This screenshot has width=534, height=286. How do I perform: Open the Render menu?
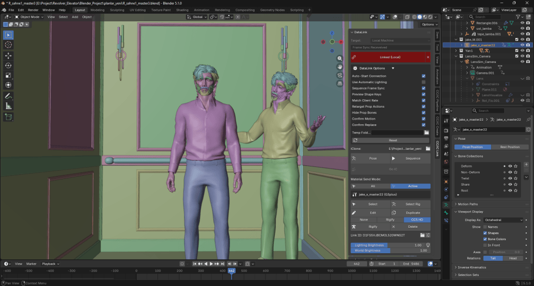click(33, 10)
